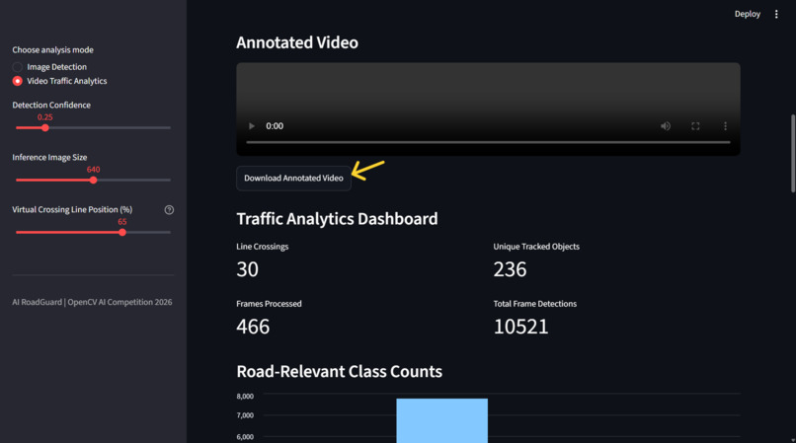Click the 0:00 video timestamp

[275, 126]
